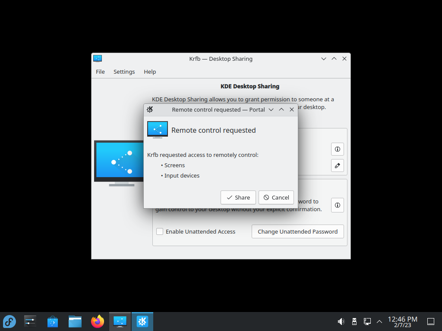Open audio volume tray icon
The image size is (442, 331).
[x=341, y=322]
